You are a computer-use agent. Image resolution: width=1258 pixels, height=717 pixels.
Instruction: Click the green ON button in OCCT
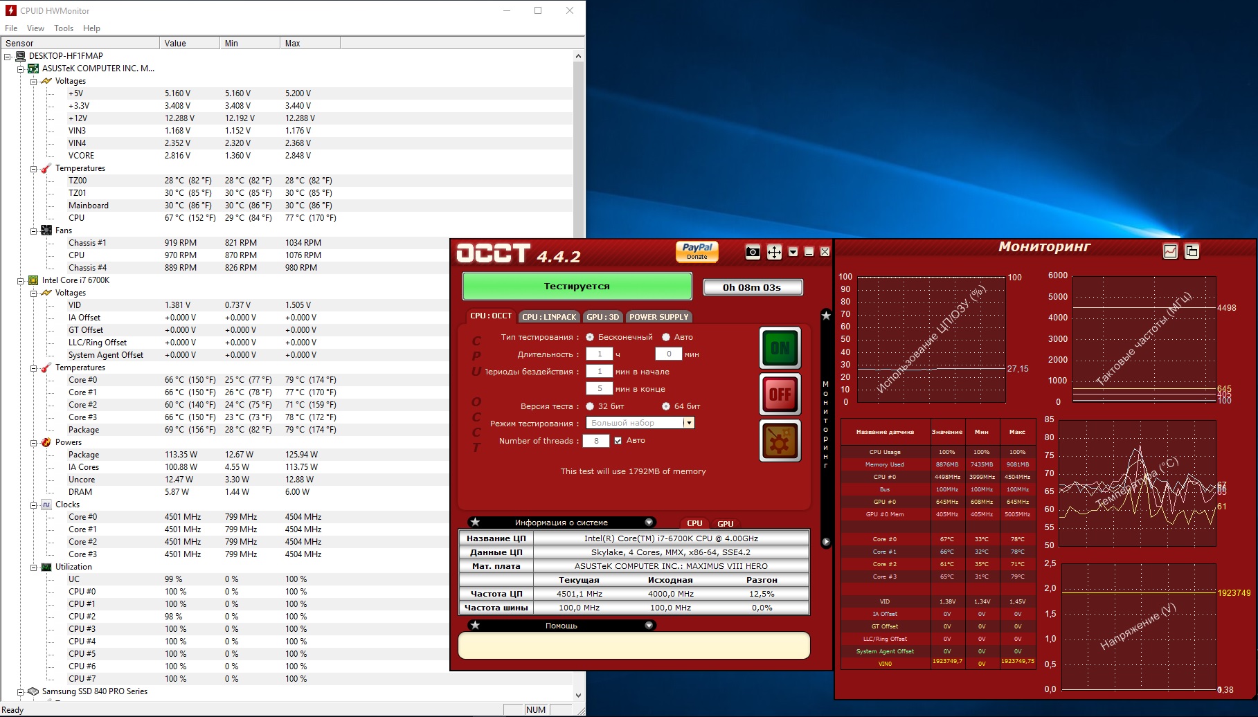[x=780, y=348]
